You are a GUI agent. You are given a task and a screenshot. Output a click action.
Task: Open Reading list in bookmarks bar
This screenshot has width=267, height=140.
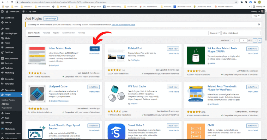(259, 7)
